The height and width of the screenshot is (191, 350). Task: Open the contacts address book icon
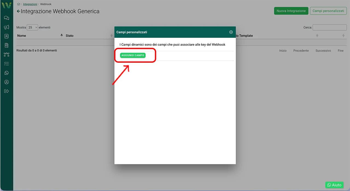click(x=7, y=36)
